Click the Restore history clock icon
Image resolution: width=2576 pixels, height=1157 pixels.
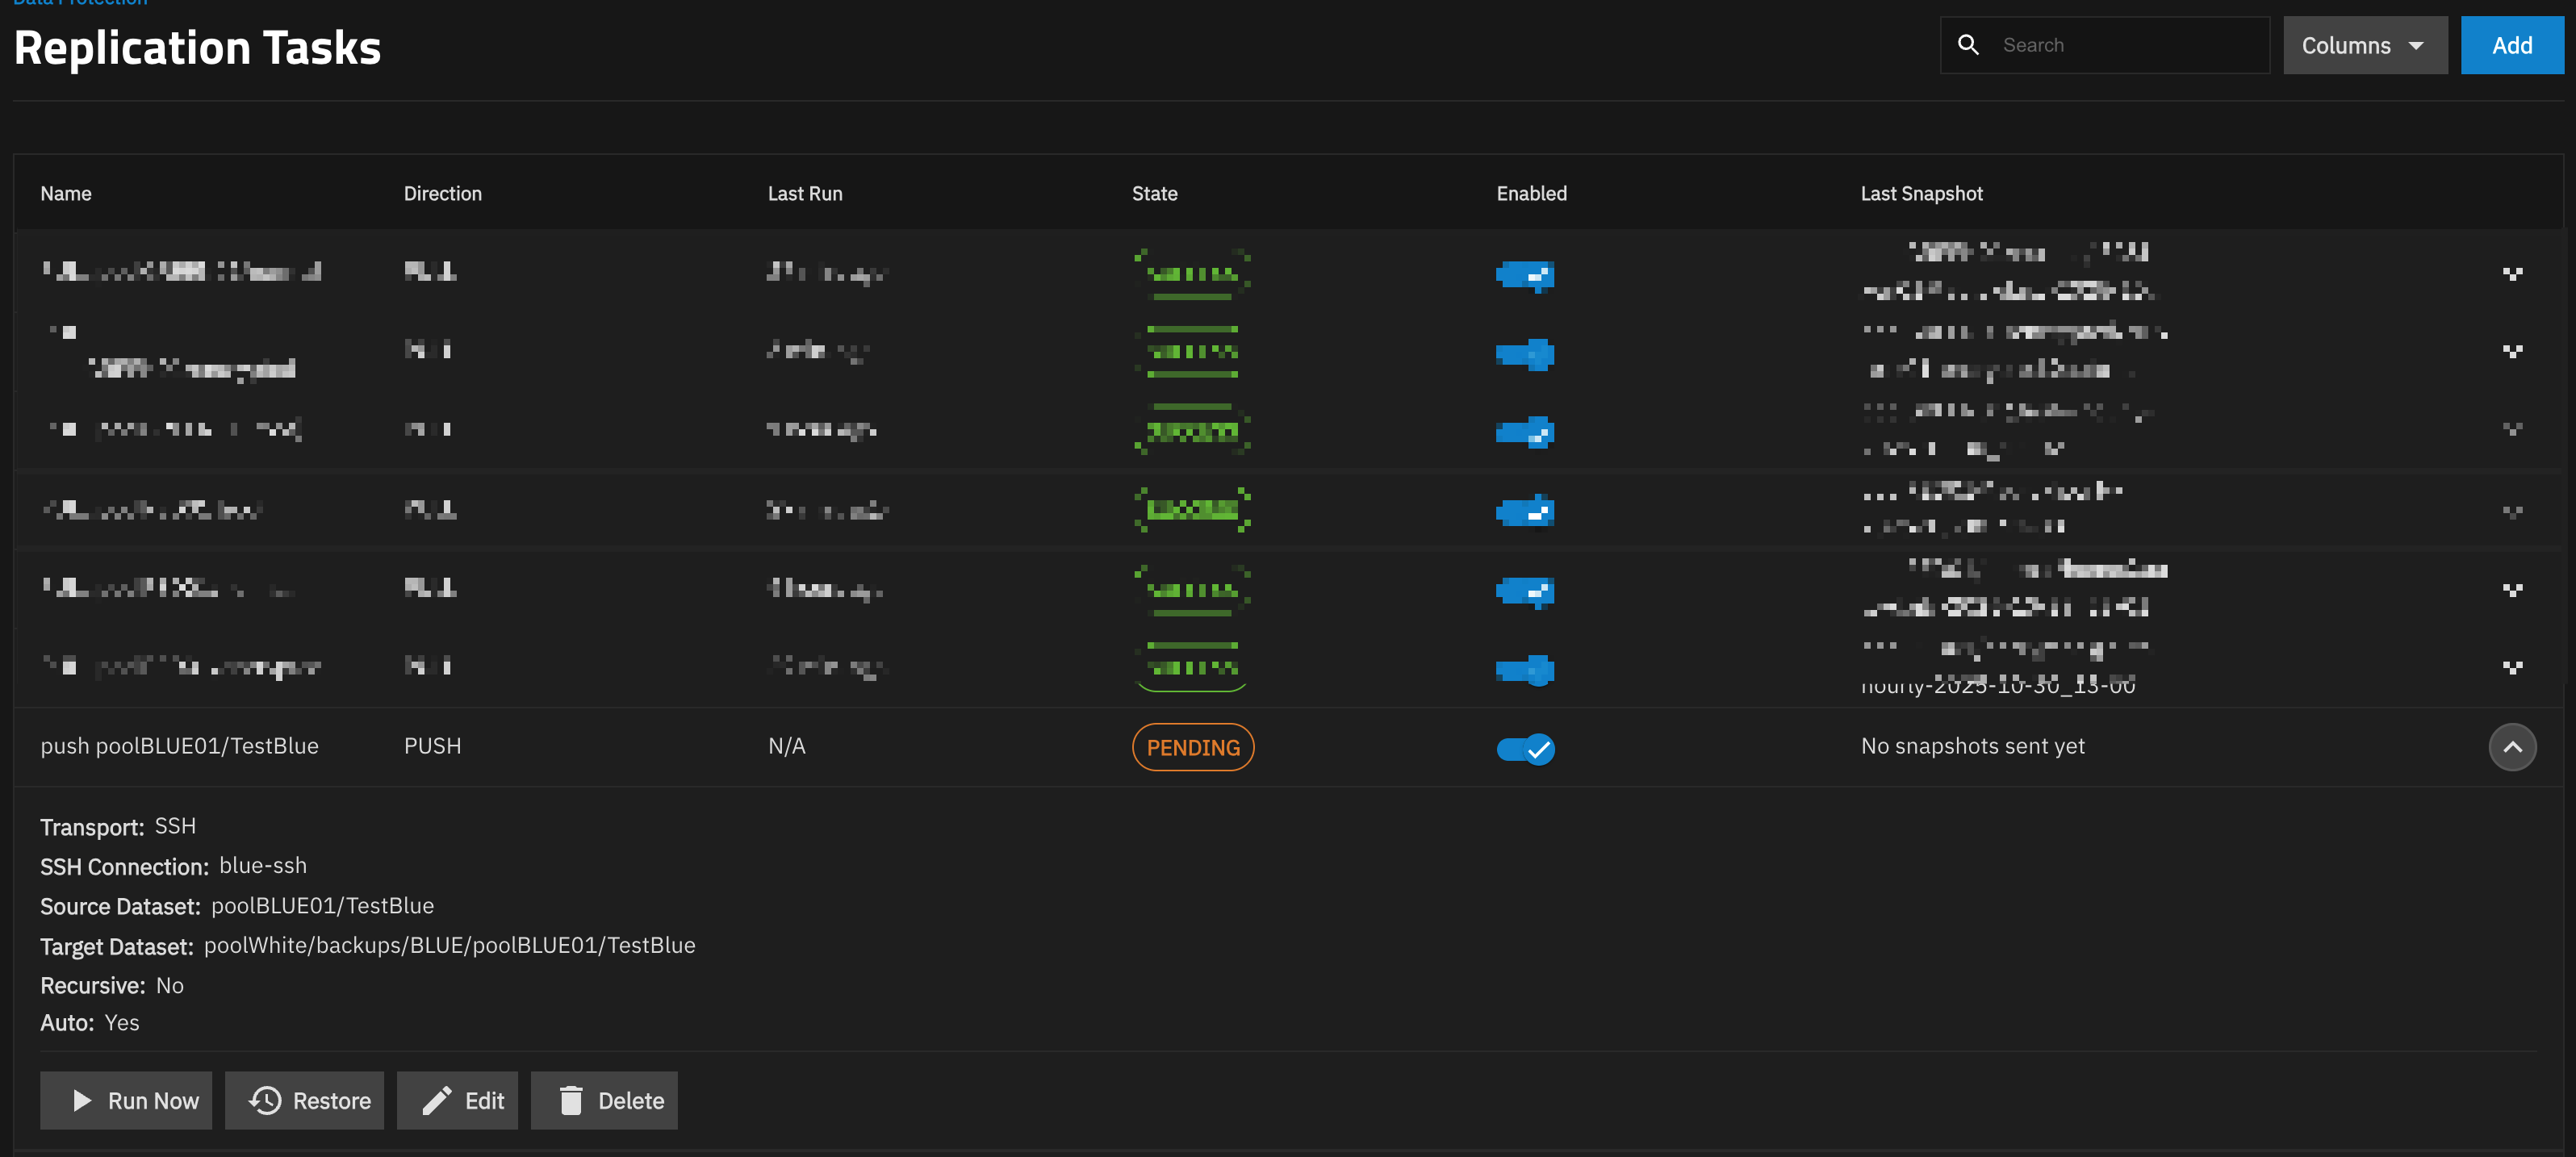tap(265, 1100)
